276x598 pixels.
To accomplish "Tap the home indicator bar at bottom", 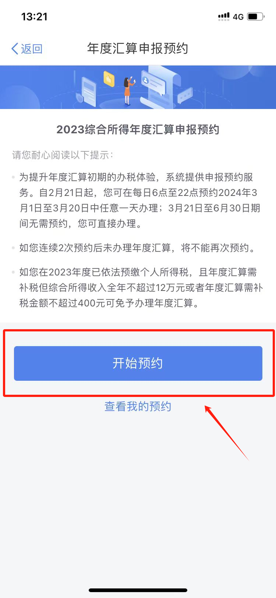I will coord(138,590).
